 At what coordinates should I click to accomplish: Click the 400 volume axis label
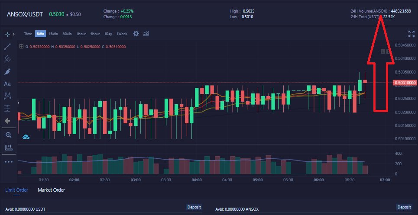click(399, 154)
